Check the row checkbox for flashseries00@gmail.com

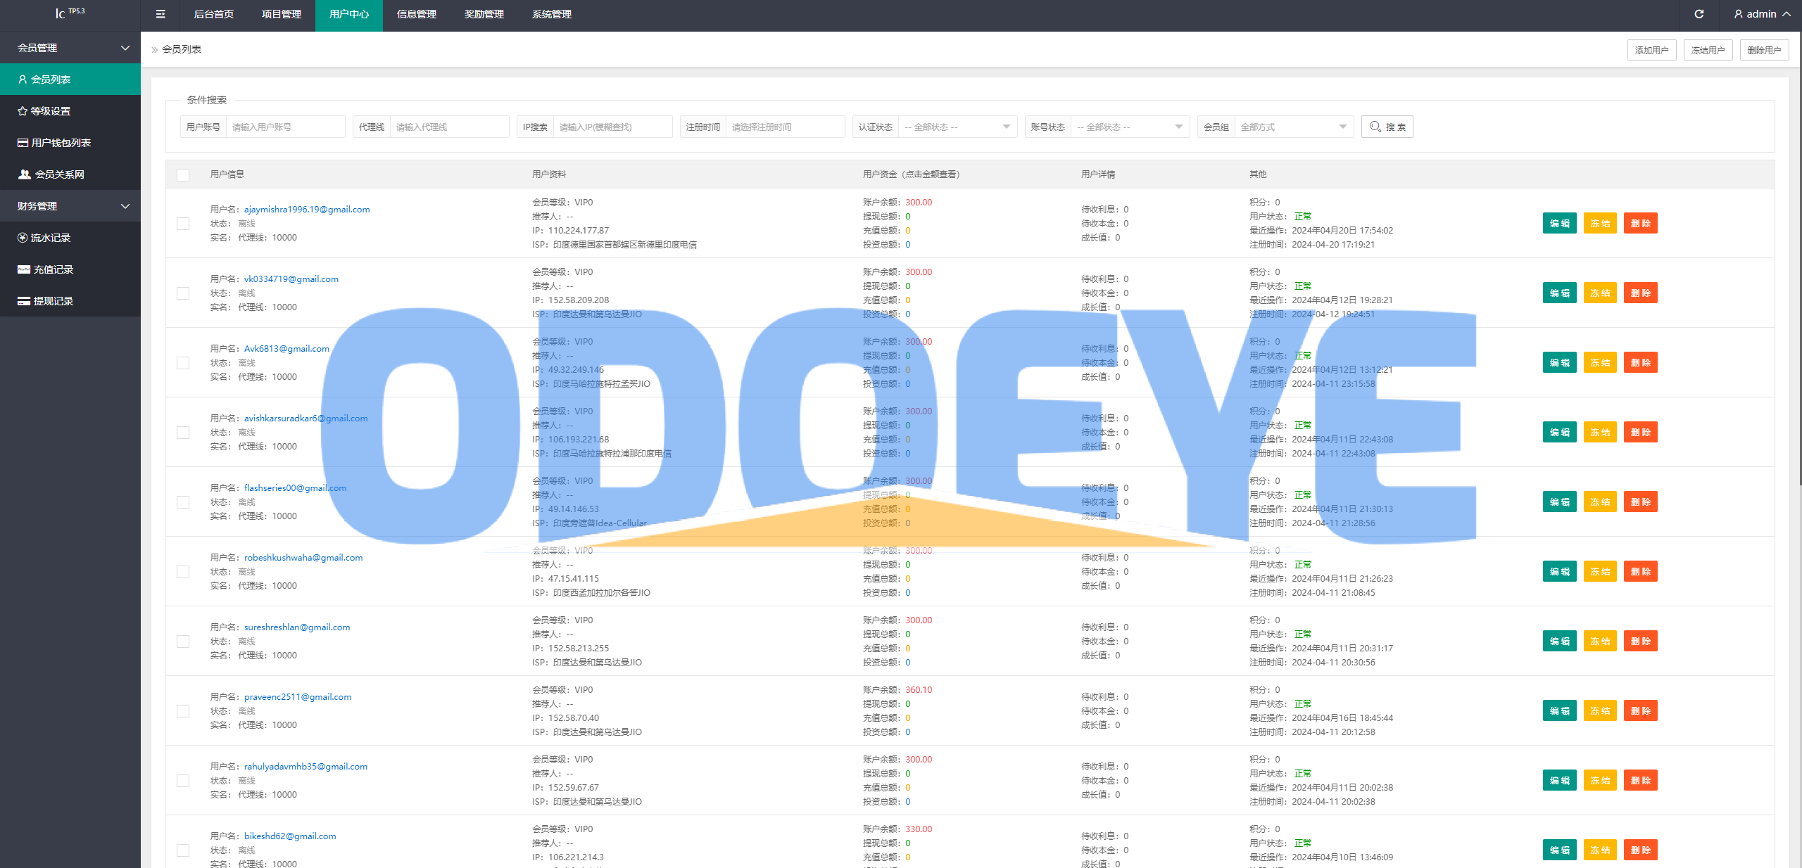point(183,502)
